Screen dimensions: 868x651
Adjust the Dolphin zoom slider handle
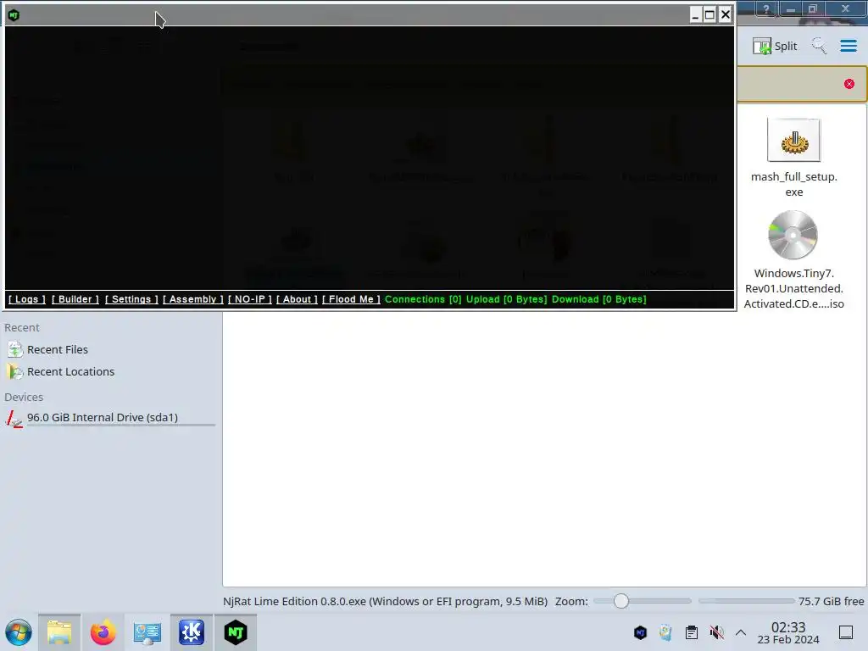point(621,601)
